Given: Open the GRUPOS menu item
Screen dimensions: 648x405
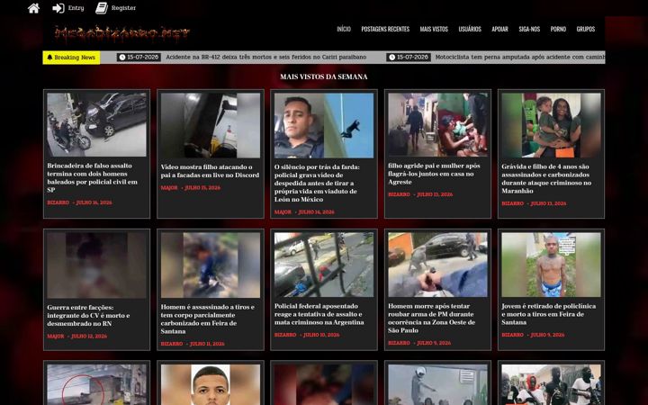Looking at the screenshot, I should [x=586, y=29].
